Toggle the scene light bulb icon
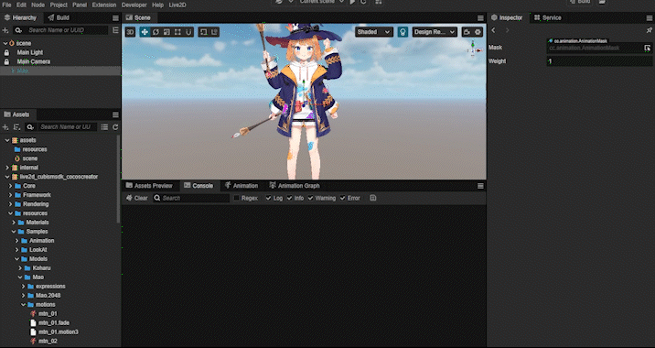The image size is (655, 348). [x=403, y=32]
